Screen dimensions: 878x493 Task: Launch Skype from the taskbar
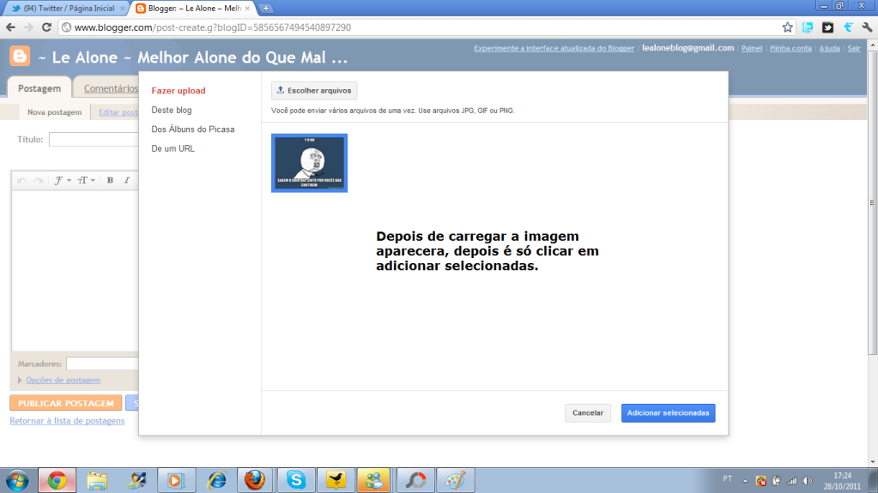[x=295, y=480]
